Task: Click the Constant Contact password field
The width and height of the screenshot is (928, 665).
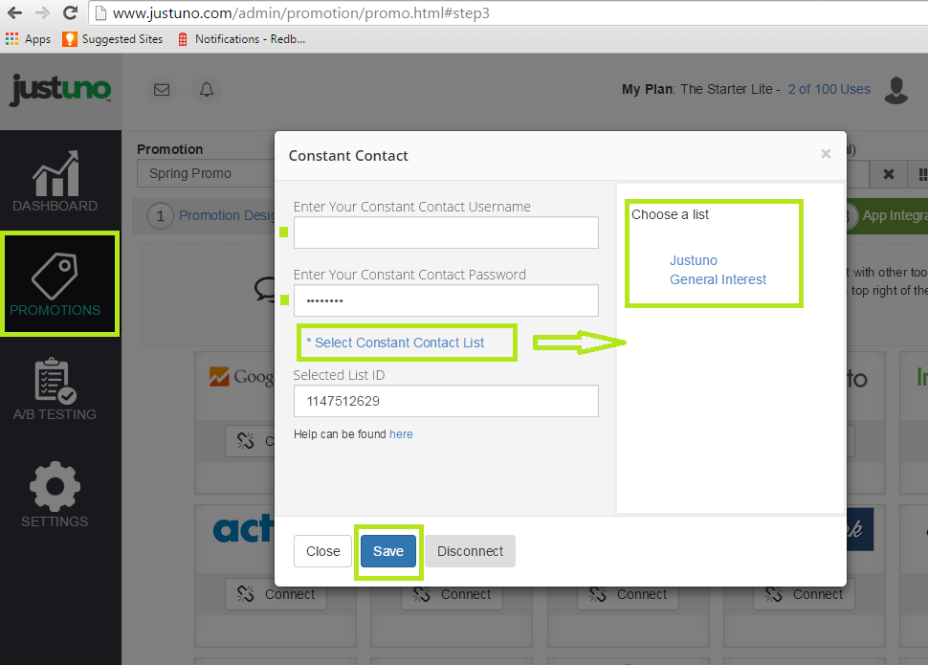Action: (446, 300)
